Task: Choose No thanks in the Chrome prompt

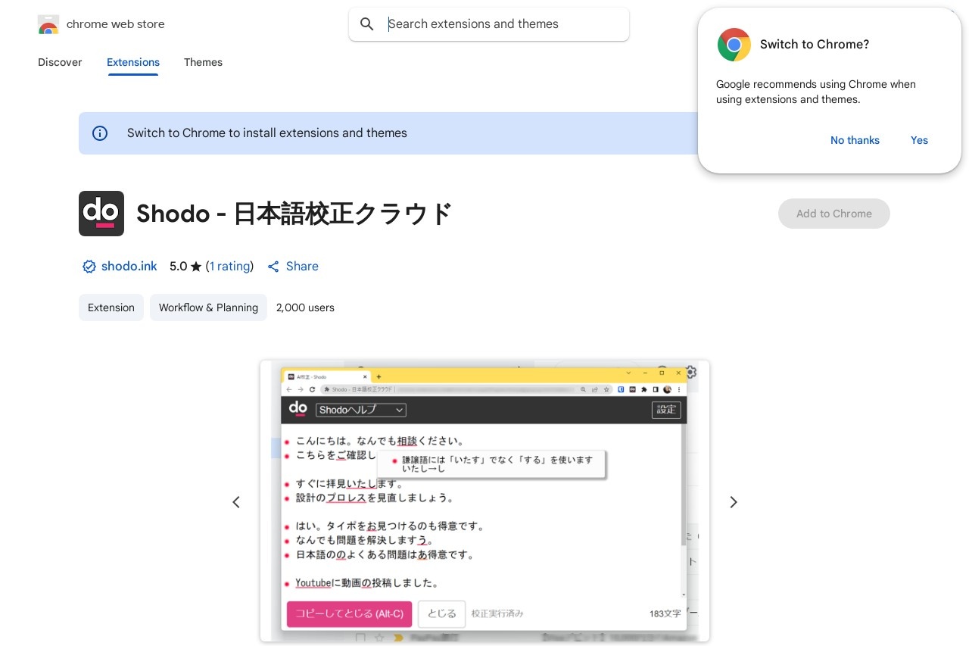Action: point(855,140)
